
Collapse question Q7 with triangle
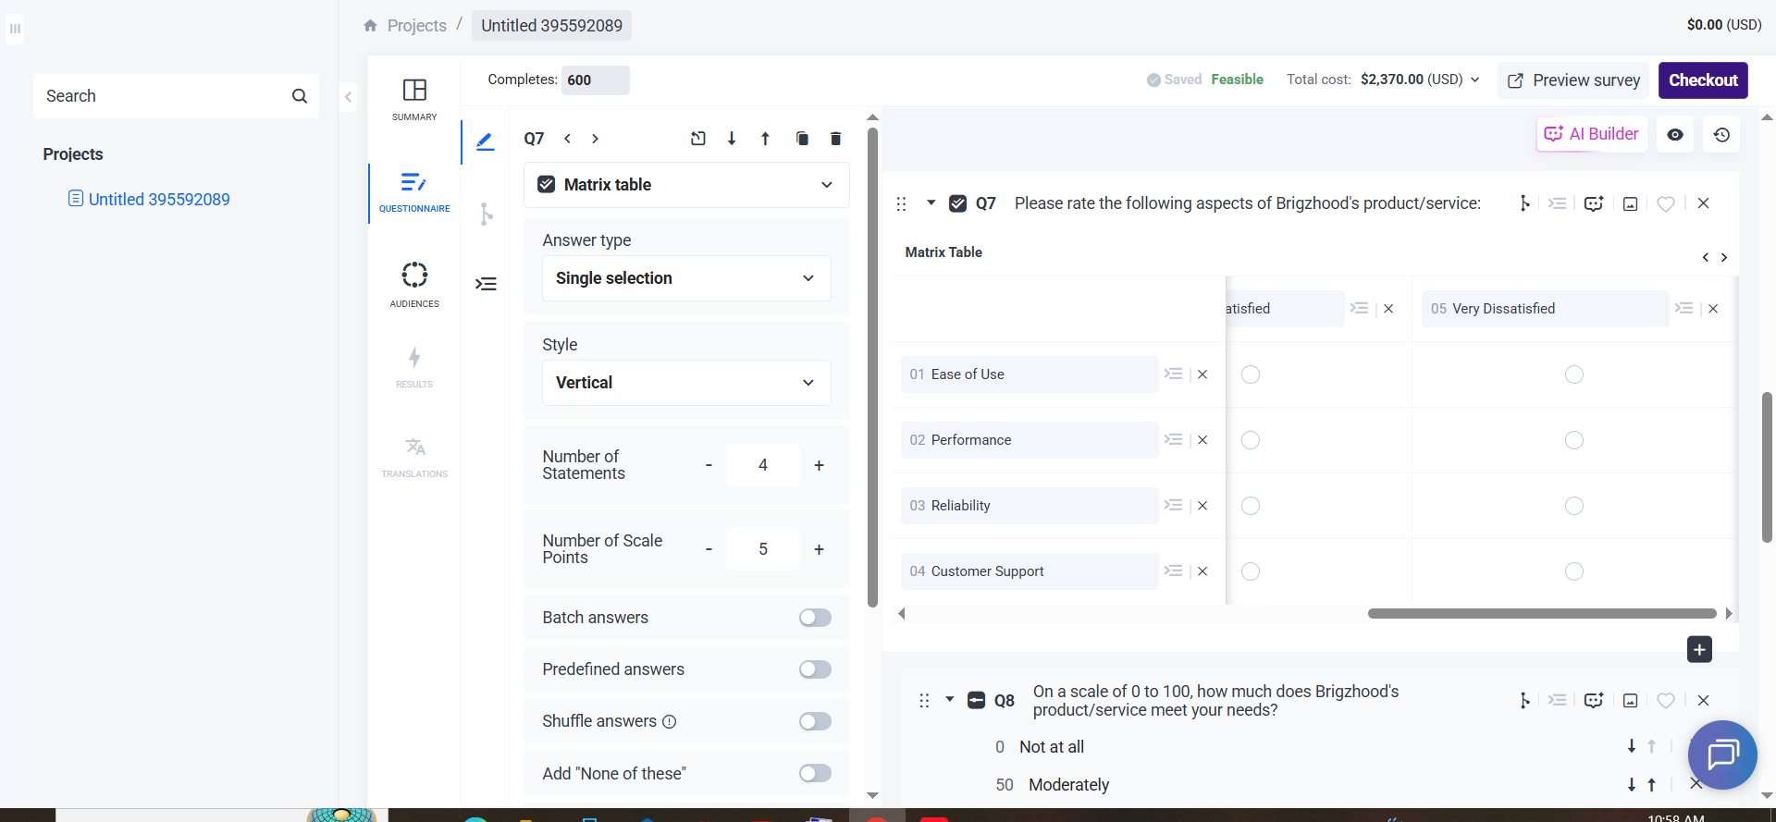[x=931, y=202]
